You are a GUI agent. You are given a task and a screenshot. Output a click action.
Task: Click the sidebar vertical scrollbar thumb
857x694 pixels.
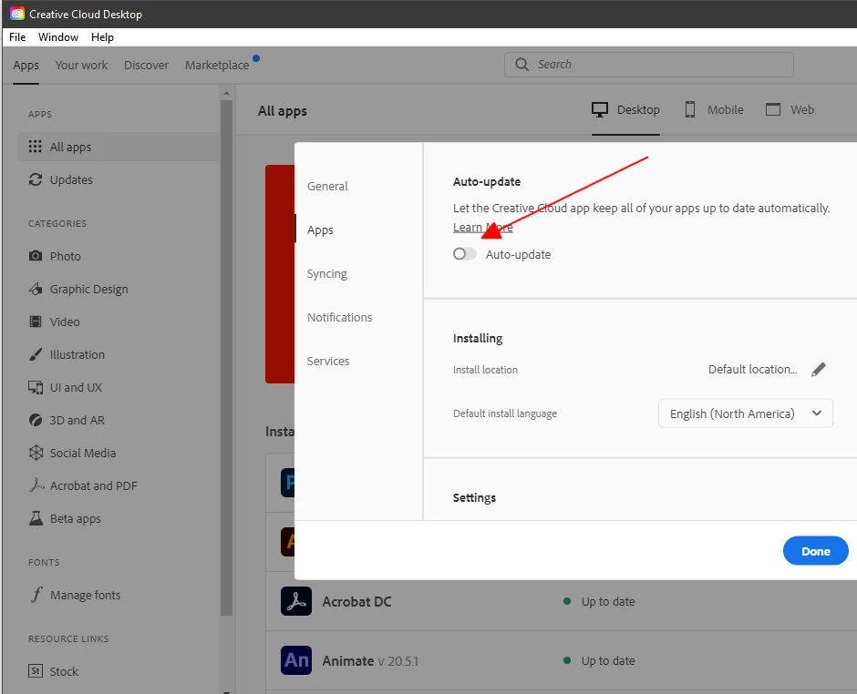[226, 358]
